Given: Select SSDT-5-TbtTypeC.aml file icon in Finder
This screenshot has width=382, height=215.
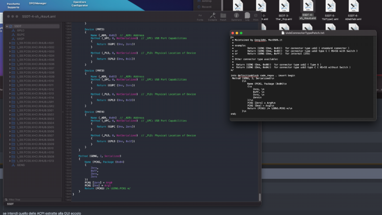Looking at the screenshot, I should 330,6.
